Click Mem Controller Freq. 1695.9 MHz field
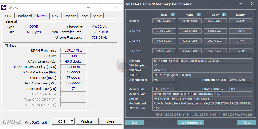The height and width of the screenshot is (129, 258). point(99,32)
